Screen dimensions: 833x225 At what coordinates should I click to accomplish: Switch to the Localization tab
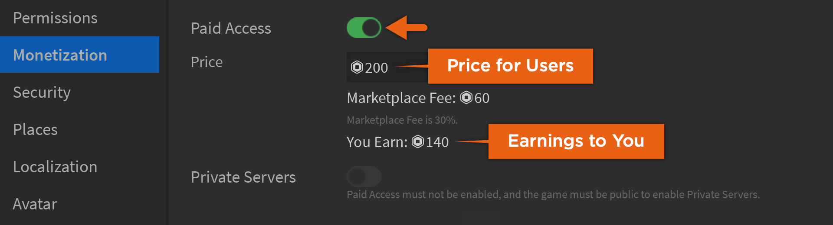tap(55, 167)
